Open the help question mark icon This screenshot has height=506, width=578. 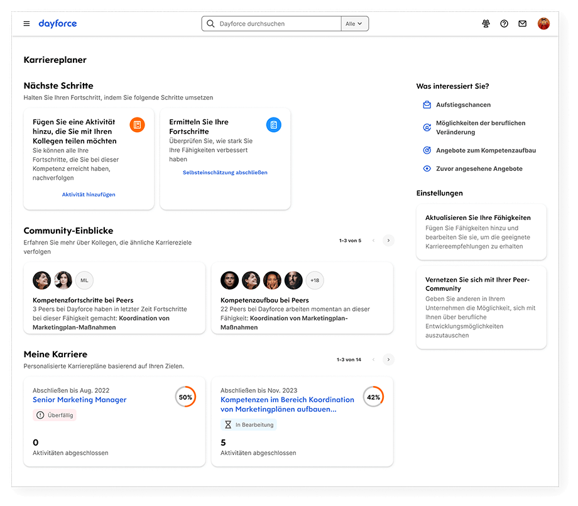[x=504, y=24]
